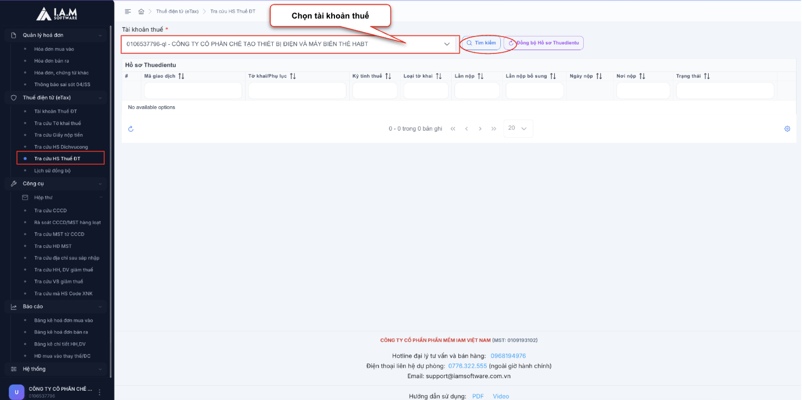Expand the Hệ thống menu section
Viewport: 802px width, 400px height.
100,369
